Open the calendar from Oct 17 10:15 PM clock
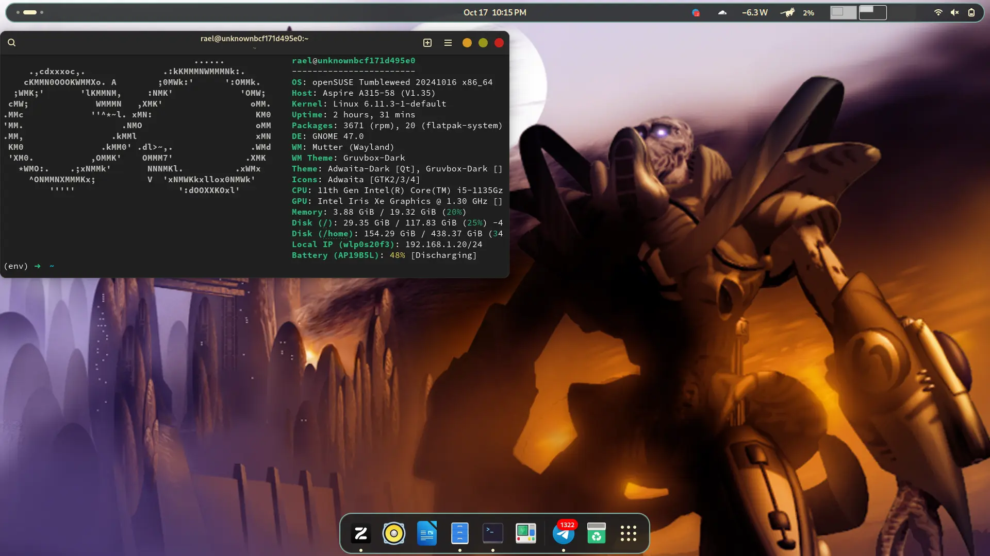 point(495,12)
